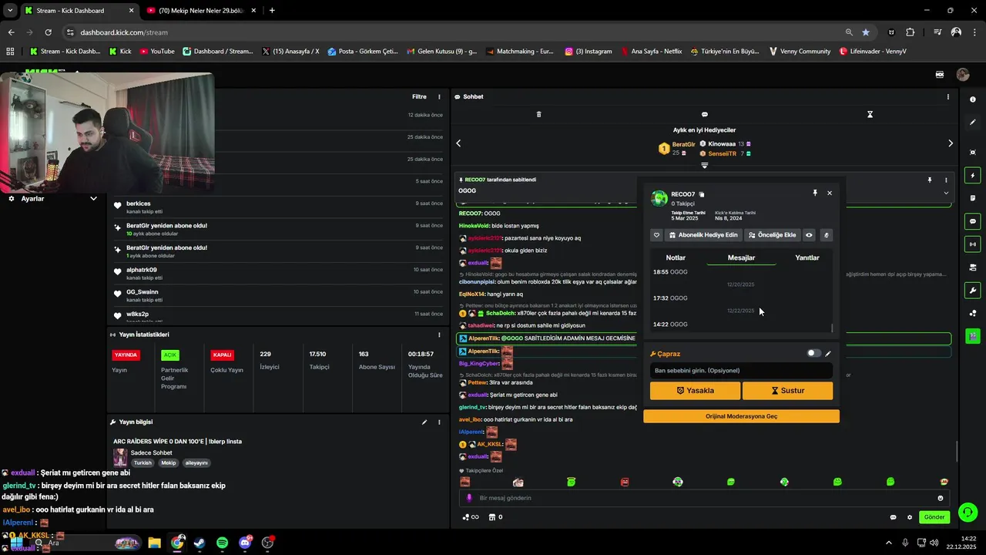Image resolution: width=986 pixels, height=555 pixels.
Task: Click the trash icon in Sohbet toolbar
Action: pyautogui.click(x=538, y=114)
